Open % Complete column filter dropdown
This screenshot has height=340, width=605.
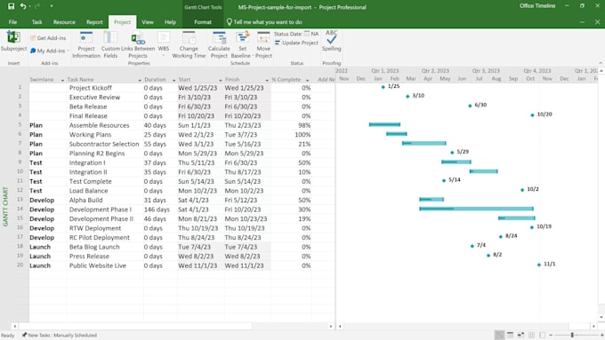tap(308, 80)
